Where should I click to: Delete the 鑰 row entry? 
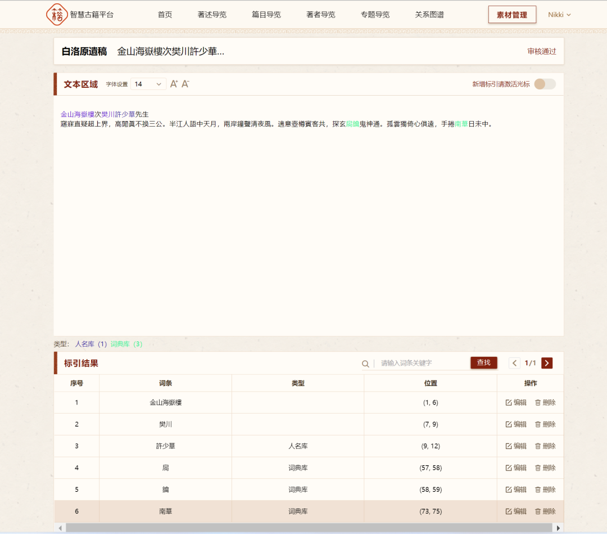tap(545, 490)
